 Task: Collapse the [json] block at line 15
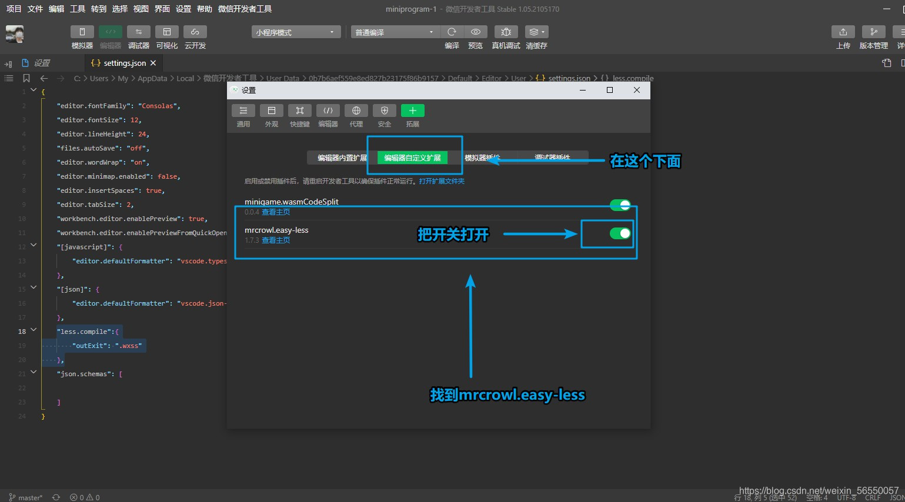click(34, 287)
